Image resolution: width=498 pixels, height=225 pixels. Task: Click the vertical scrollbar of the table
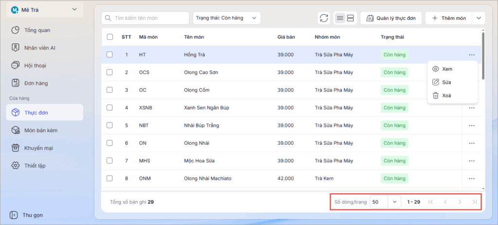(482, 56)
